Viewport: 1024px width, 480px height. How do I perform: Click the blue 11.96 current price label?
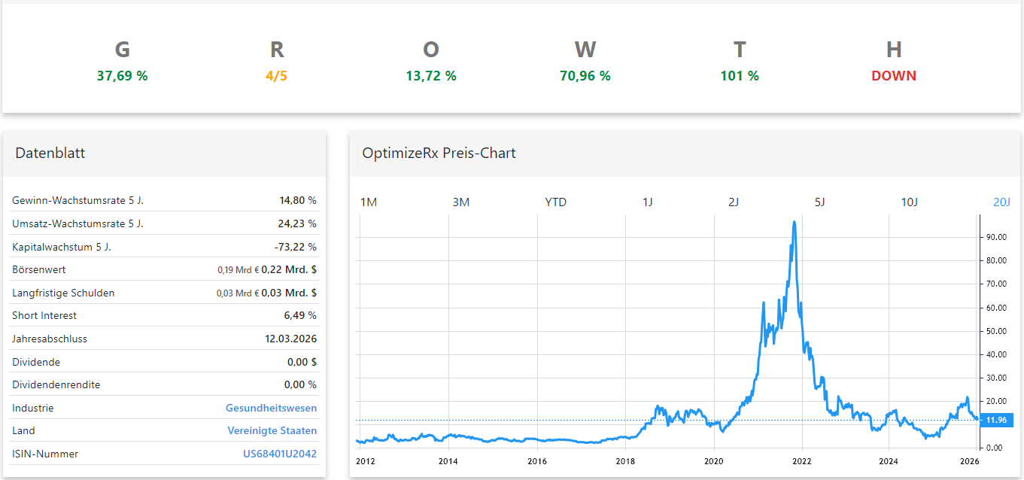(x=996, y=420)
